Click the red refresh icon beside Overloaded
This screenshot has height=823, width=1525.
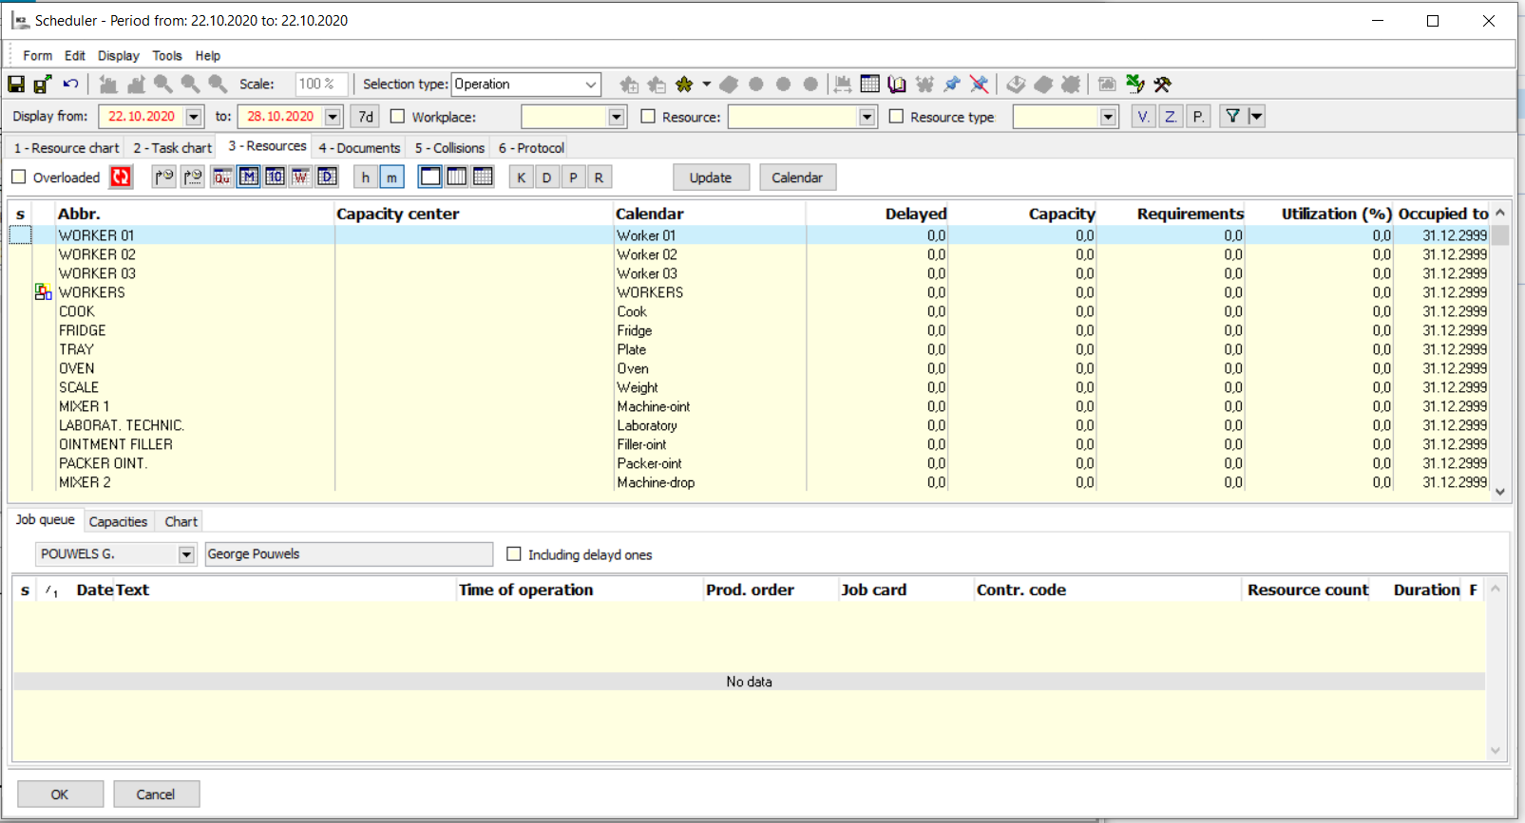[121, 178]
